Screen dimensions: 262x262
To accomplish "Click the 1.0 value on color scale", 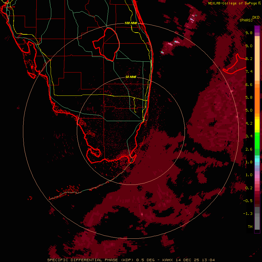I will coord(249,175).
